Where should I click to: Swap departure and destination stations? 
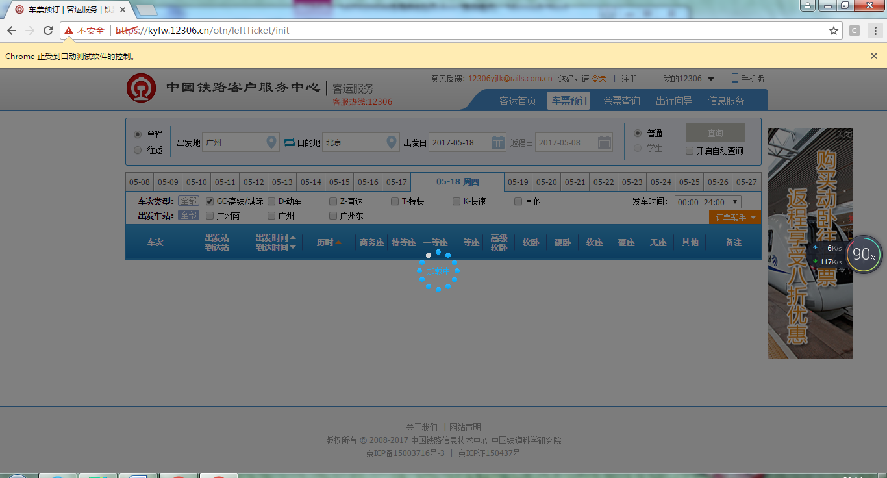290,142
